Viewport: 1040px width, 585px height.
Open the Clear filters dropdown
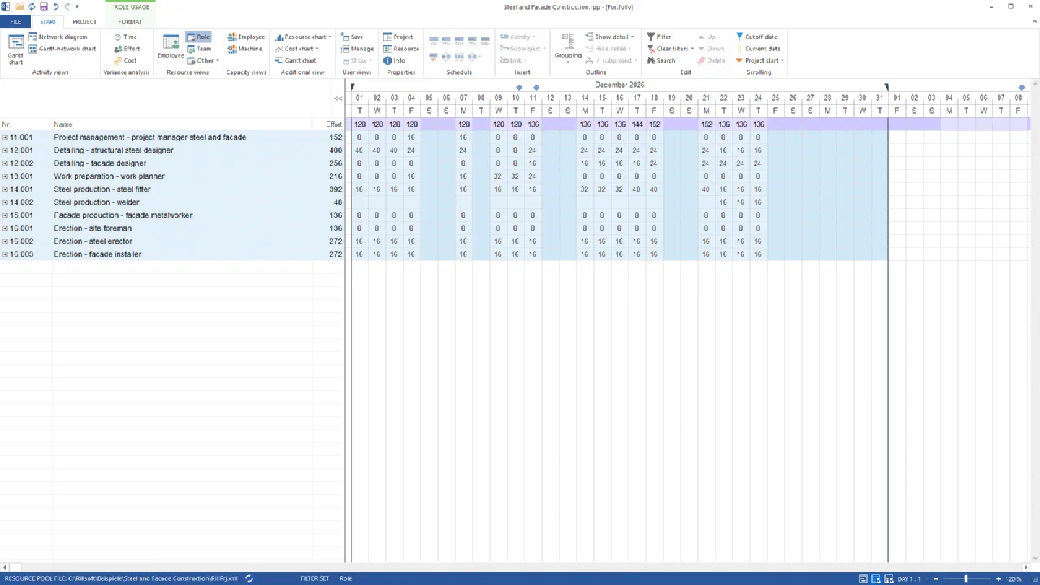(x=670, y=49)
